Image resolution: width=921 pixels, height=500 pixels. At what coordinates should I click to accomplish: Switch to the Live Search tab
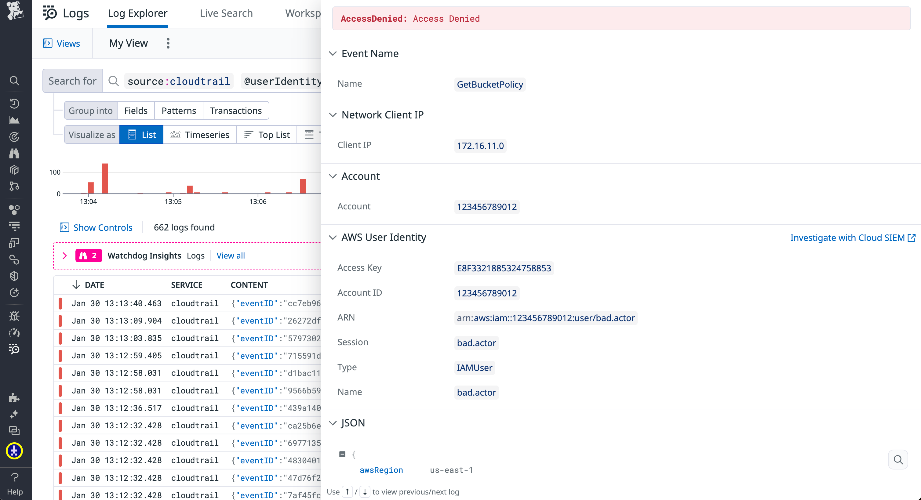coord(226,13)
